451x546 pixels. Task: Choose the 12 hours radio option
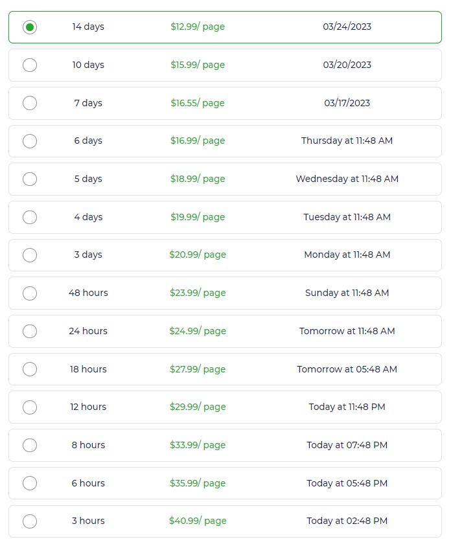tap(30, 407)
